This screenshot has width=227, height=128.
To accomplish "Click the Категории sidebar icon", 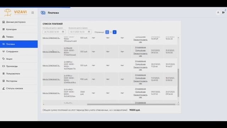I will click(4, 29).
